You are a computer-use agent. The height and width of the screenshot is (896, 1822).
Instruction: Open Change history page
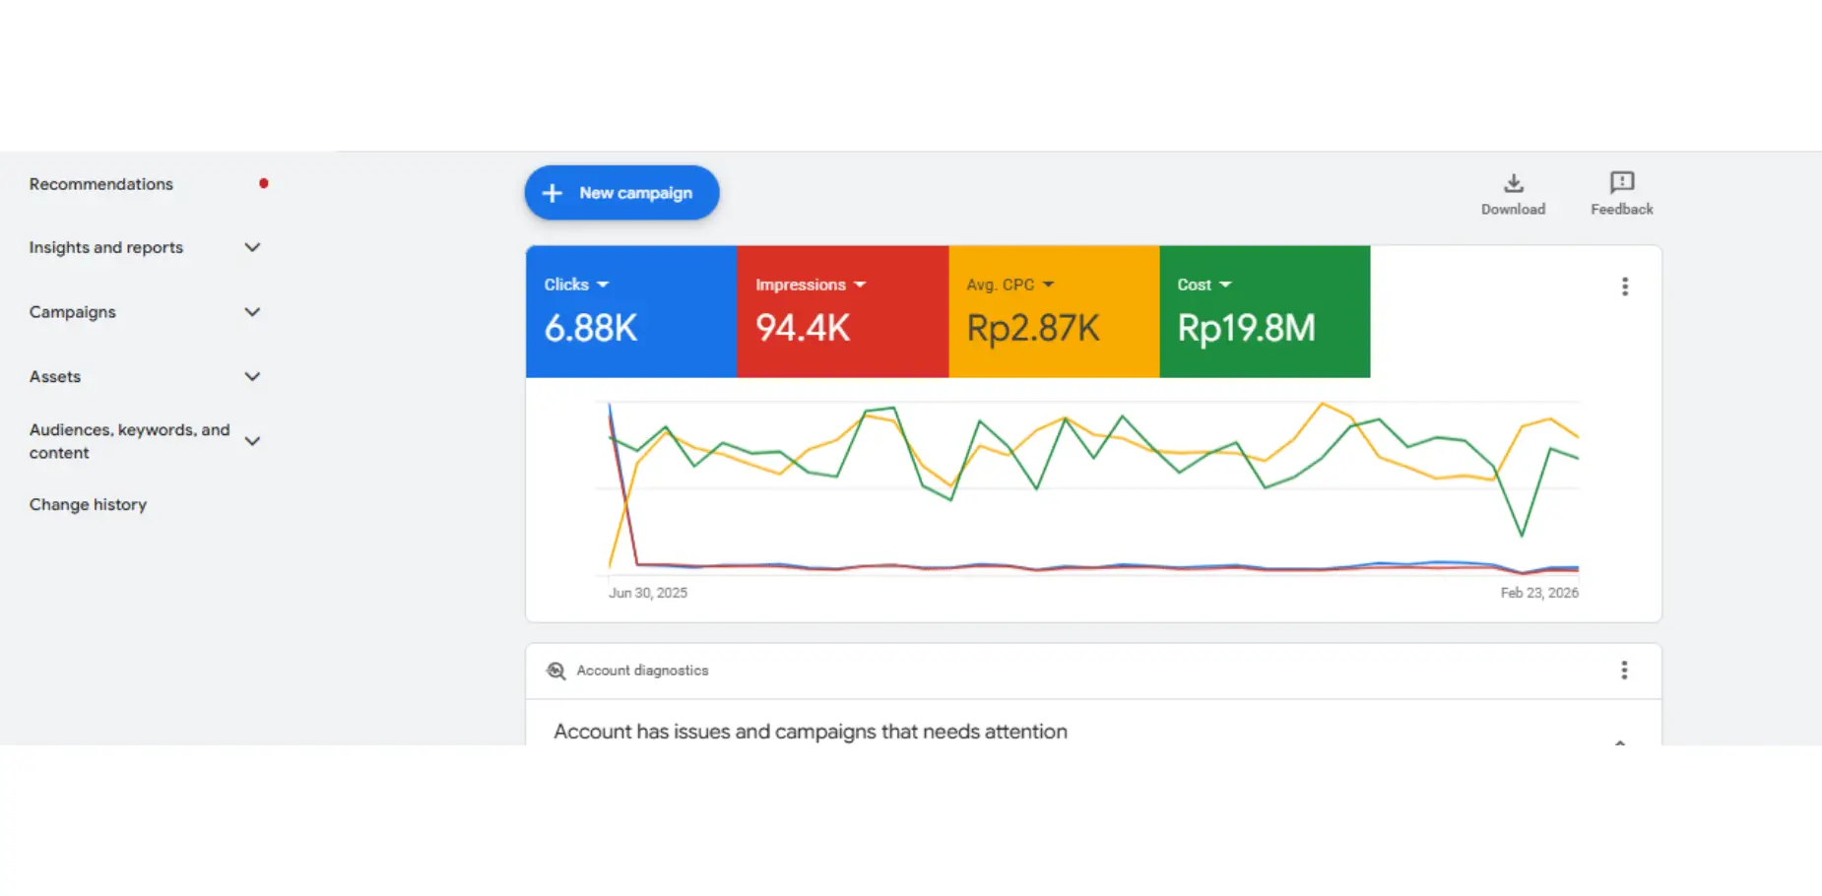click(x=88, y=504)
